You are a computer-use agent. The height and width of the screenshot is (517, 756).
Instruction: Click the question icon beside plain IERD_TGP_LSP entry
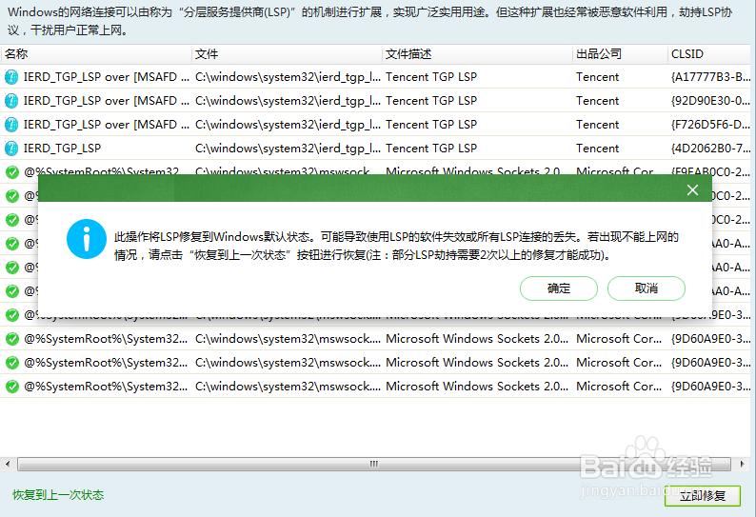point(11,149)
